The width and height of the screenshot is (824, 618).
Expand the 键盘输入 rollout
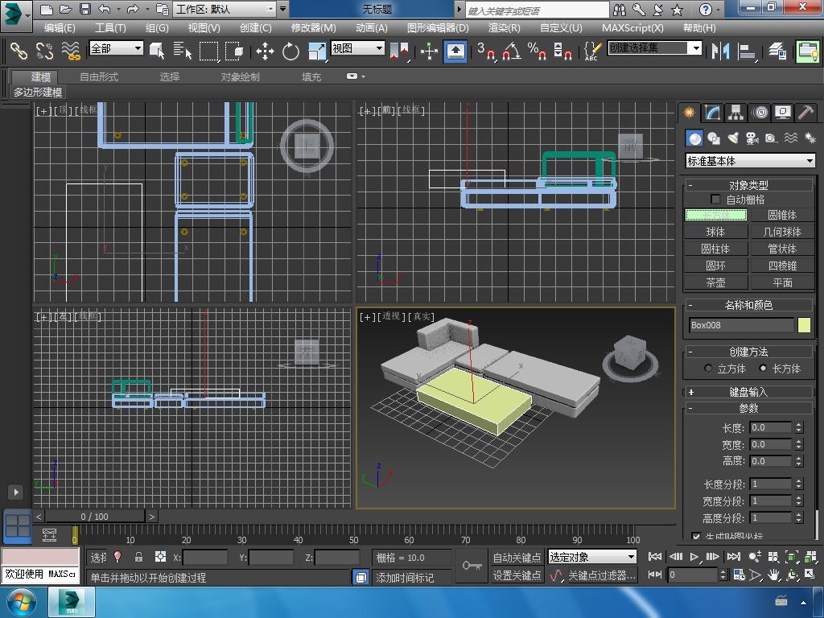point(748,392)
